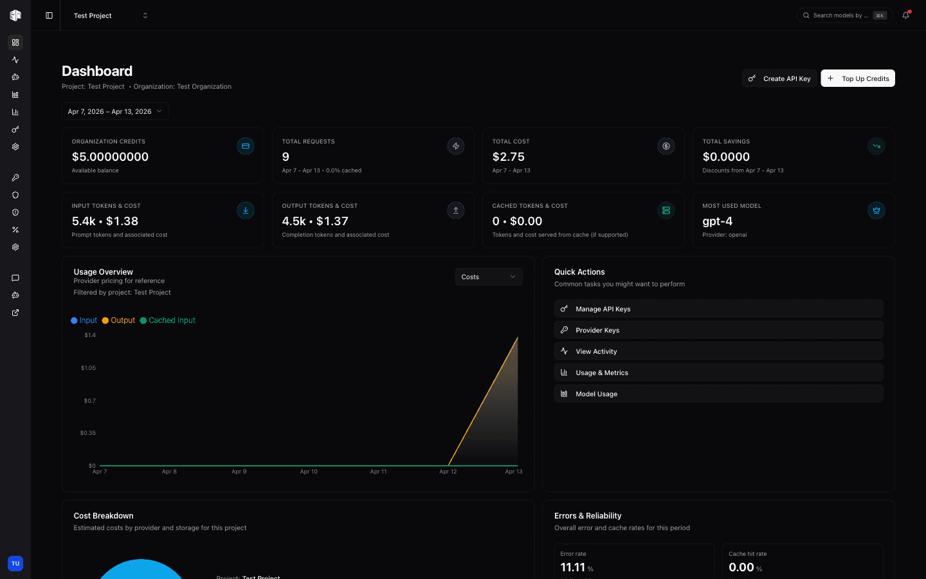Viewport: 926px width, 579px height.
Task: Toggle the orange Output legend series
Action: point(118,320)
